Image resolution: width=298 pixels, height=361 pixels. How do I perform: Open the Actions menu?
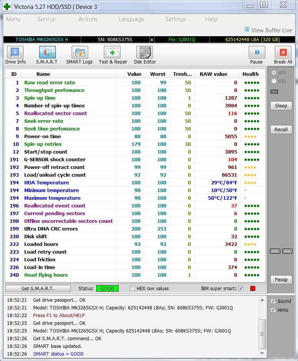[88, 19]
